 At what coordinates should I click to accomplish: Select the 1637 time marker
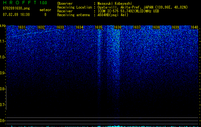(137, 27)
